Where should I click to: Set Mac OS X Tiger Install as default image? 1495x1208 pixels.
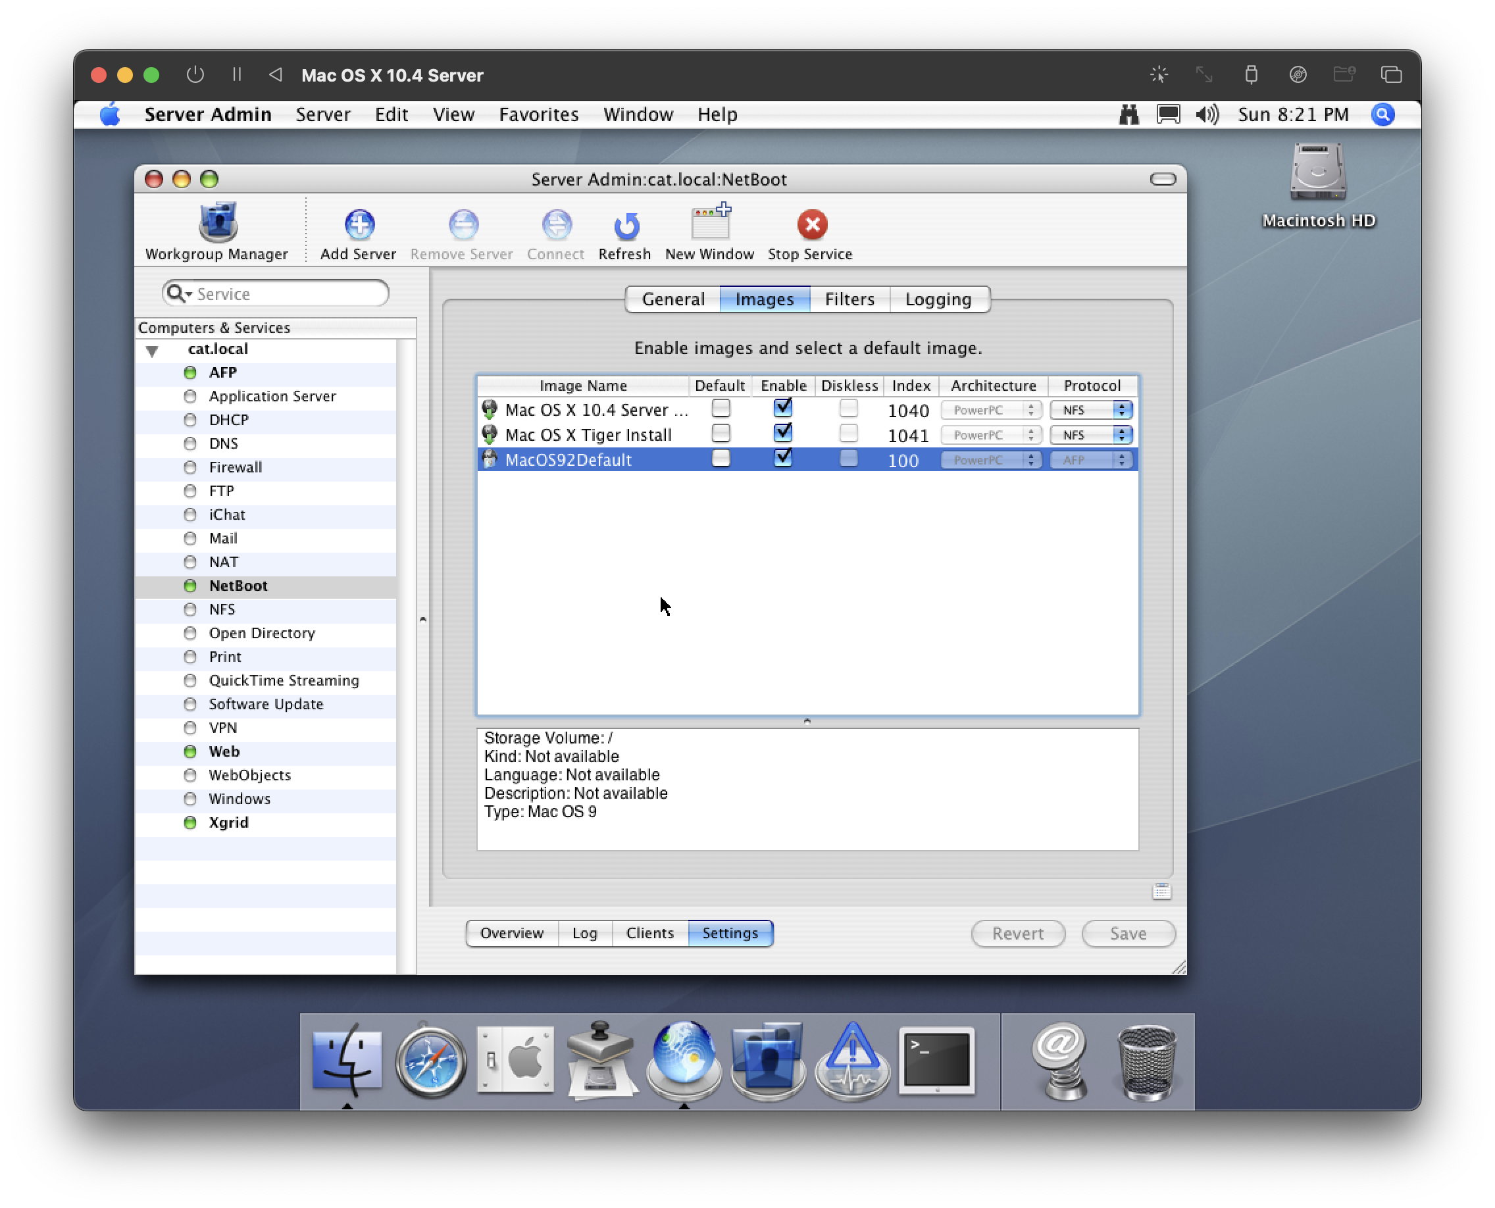click(721, 434)
